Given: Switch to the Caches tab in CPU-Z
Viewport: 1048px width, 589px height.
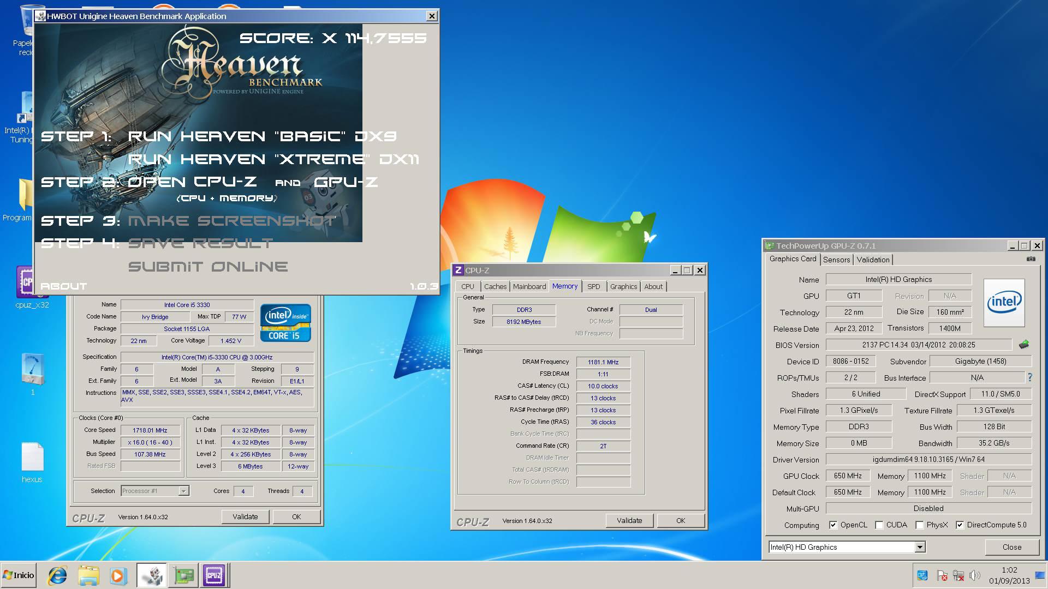Looking at the screenshot, I should click(495, 286).
